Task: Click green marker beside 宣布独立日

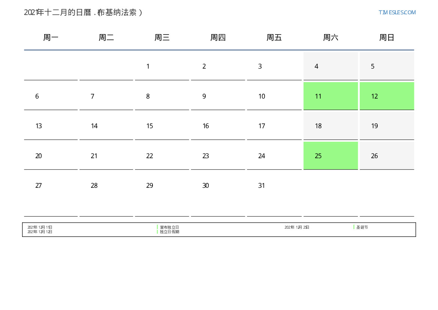Action: (x=157, y=227)
